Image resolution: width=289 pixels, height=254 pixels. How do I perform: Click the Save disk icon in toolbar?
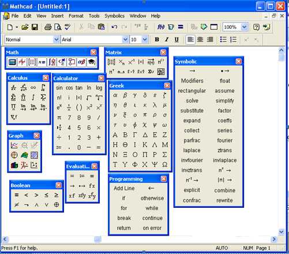click(35, 27)
